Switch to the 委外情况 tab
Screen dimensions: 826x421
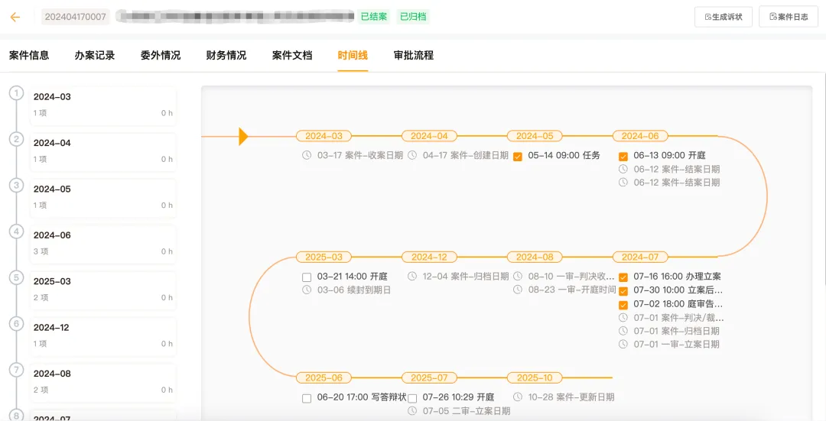pos(161,55)
